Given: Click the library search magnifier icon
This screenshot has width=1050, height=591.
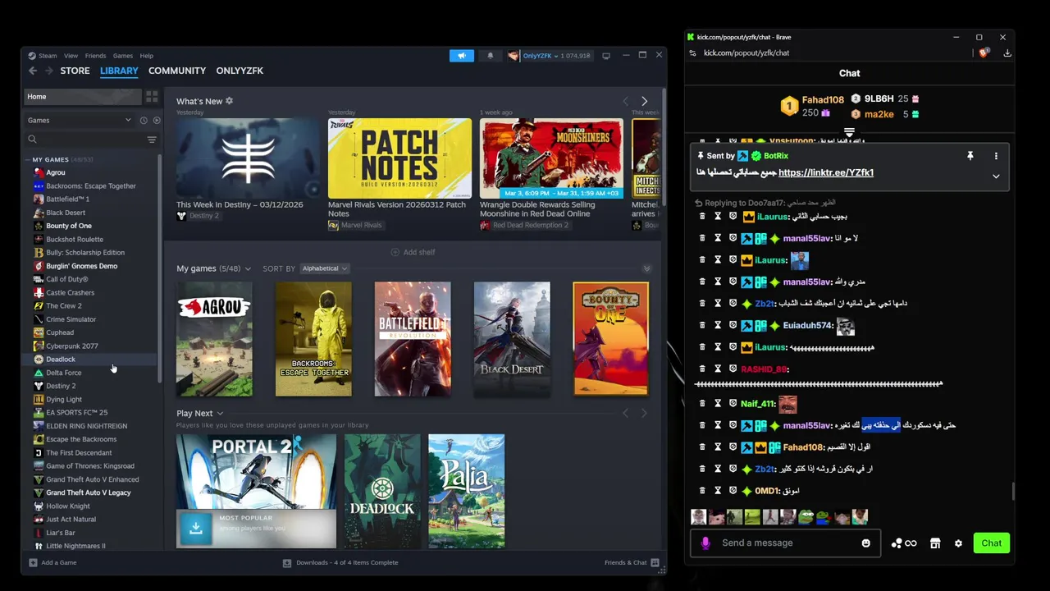Looking at the screenshot, I should (33, 140).
